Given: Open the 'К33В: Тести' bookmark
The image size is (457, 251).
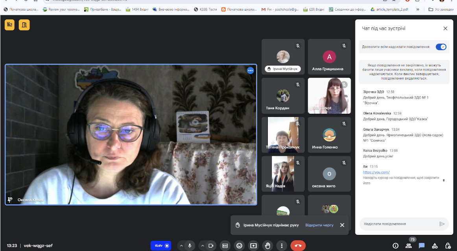Looking at the screenshot, I should (x=205, y=9).
